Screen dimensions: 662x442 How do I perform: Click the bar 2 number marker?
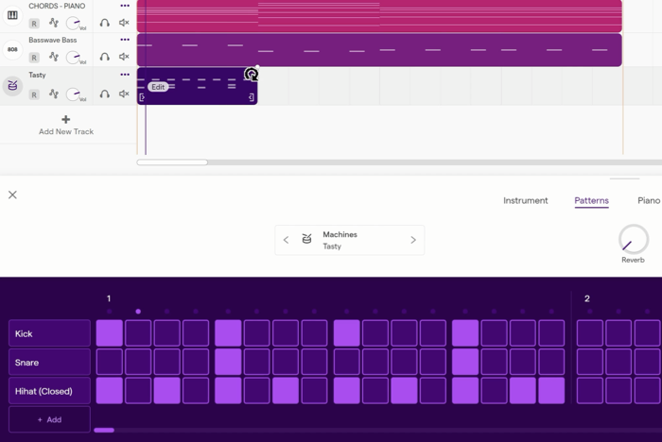point(587,298)
